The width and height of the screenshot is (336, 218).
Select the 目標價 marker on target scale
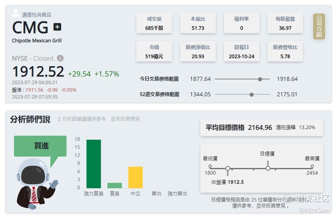click(x=268, y=168)
